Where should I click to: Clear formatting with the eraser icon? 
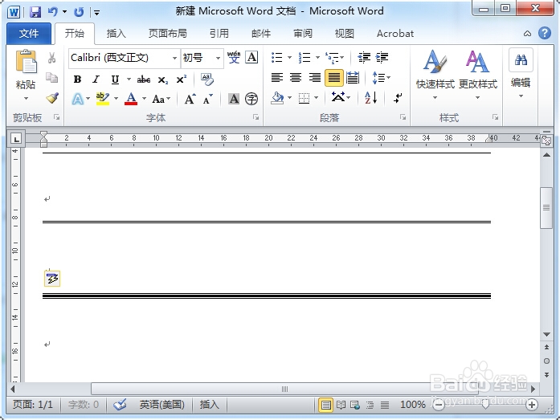[207, 80]
